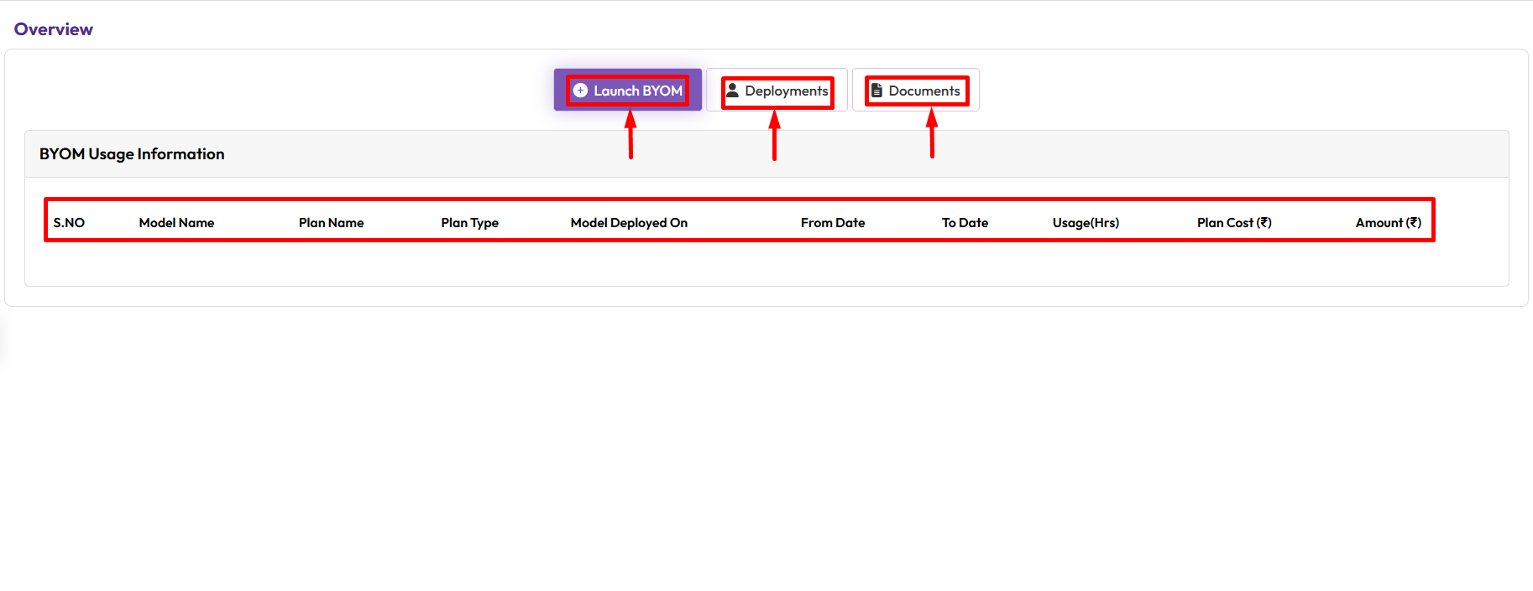Click the Plan Type column header

click(469, 223)
